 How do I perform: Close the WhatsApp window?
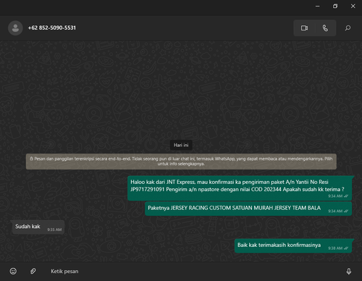coord(353,6)
